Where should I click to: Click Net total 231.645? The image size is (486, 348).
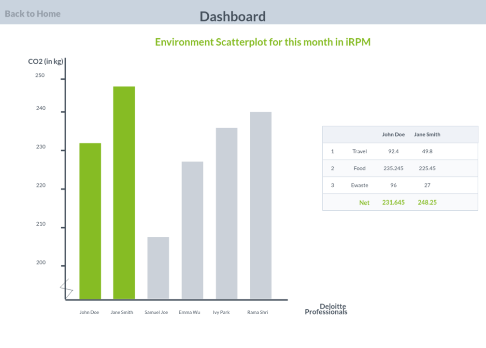[x=393, y=202]
